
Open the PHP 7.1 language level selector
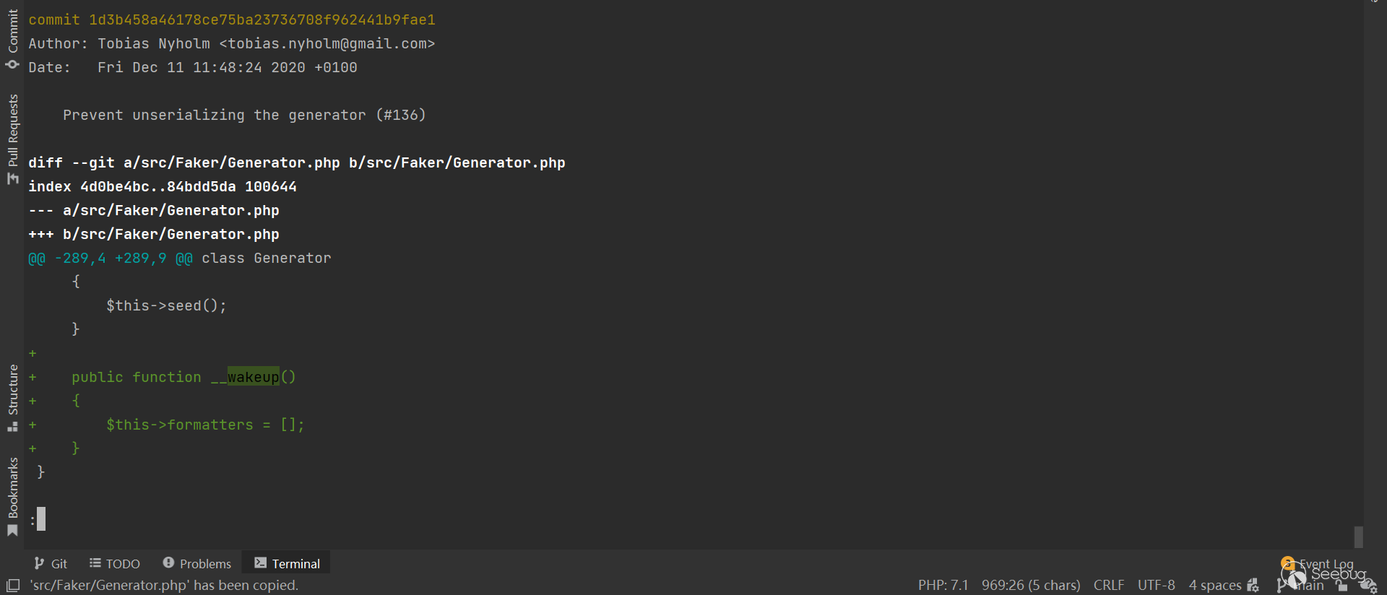943,585
